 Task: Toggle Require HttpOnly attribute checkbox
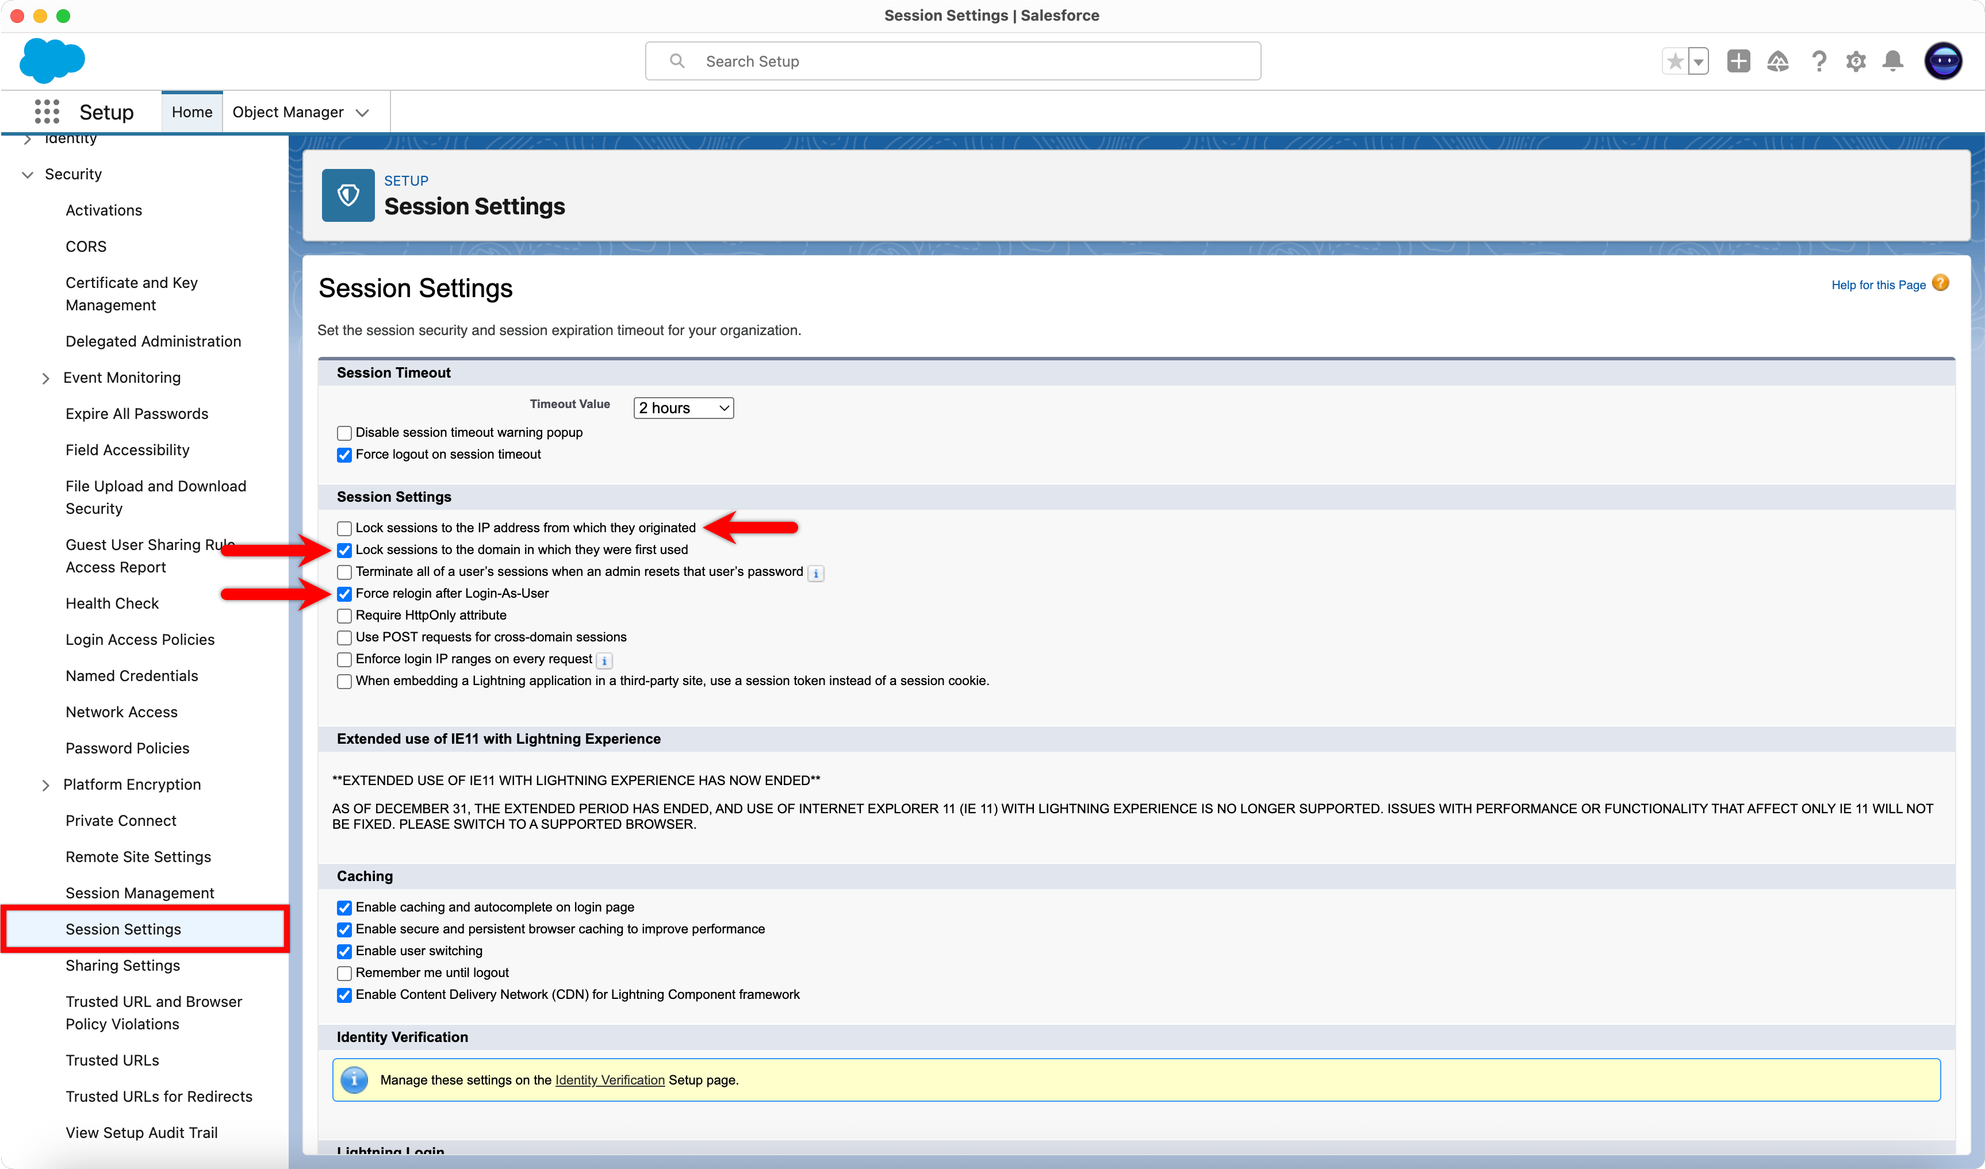(x=344, y=616)
